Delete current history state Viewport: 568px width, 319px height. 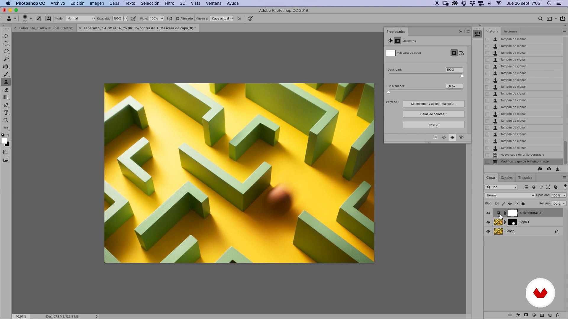(x=558, y=169)
